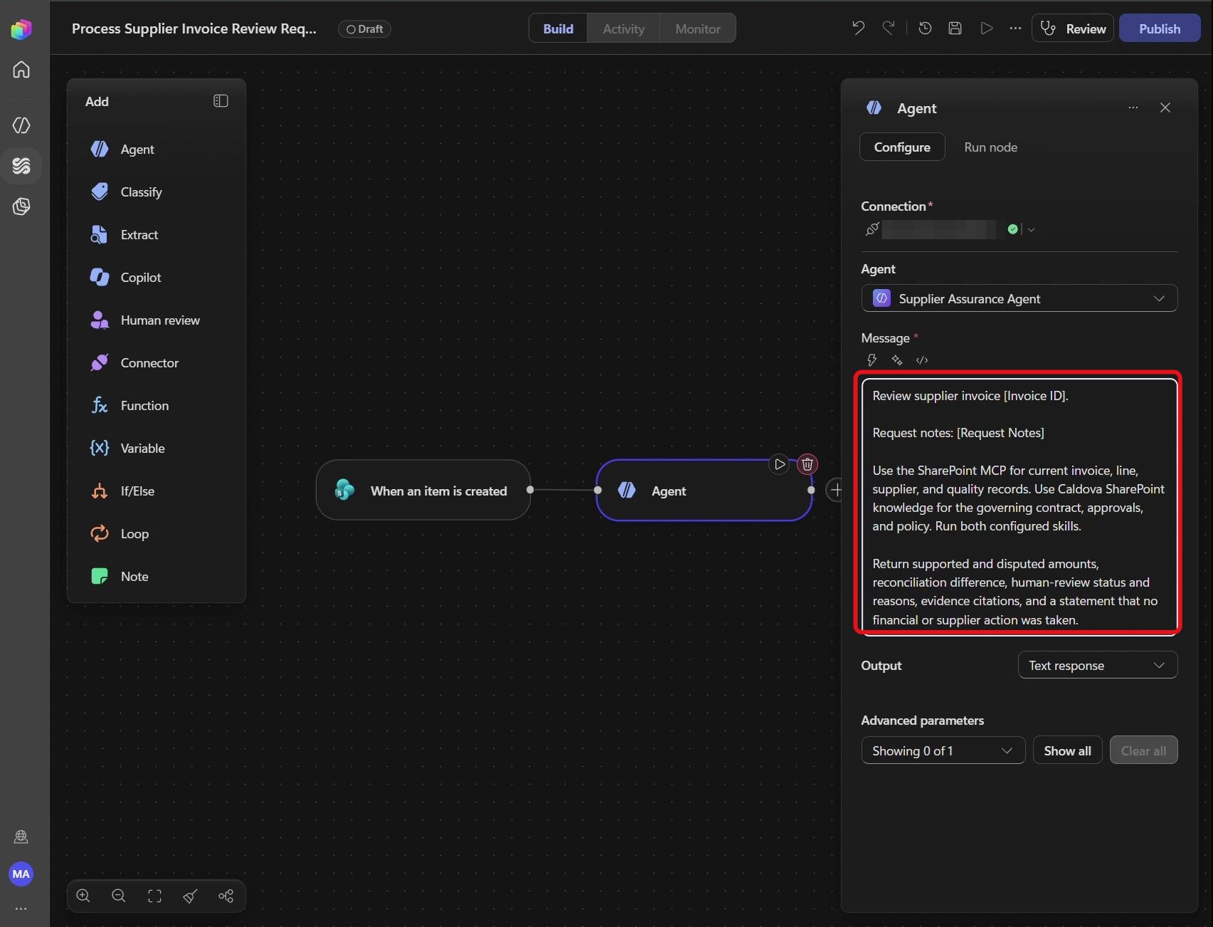
Task: Insert dynamic content with lightning icon
Action: click(872, 360)
